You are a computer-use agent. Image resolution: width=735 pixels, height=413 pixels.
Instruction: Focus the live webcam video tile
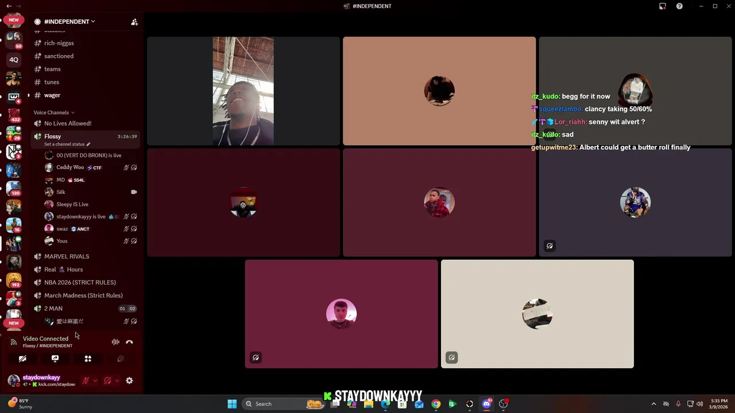point(243,91)
